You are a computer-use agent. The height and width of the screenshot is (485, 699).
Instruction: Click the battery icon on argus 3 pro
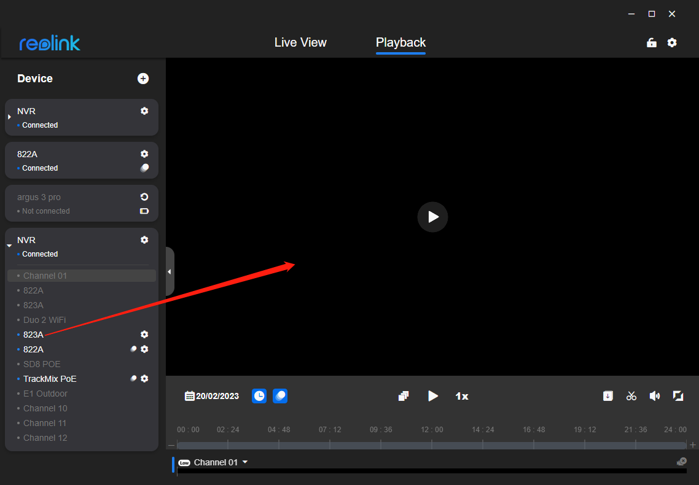pyautogui.click(x=144, y=211)
